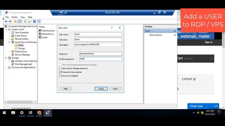Collapse the Storage tree node
This screenshot has width=225, height=126.
pyautogui.click(x=6, y=58)
